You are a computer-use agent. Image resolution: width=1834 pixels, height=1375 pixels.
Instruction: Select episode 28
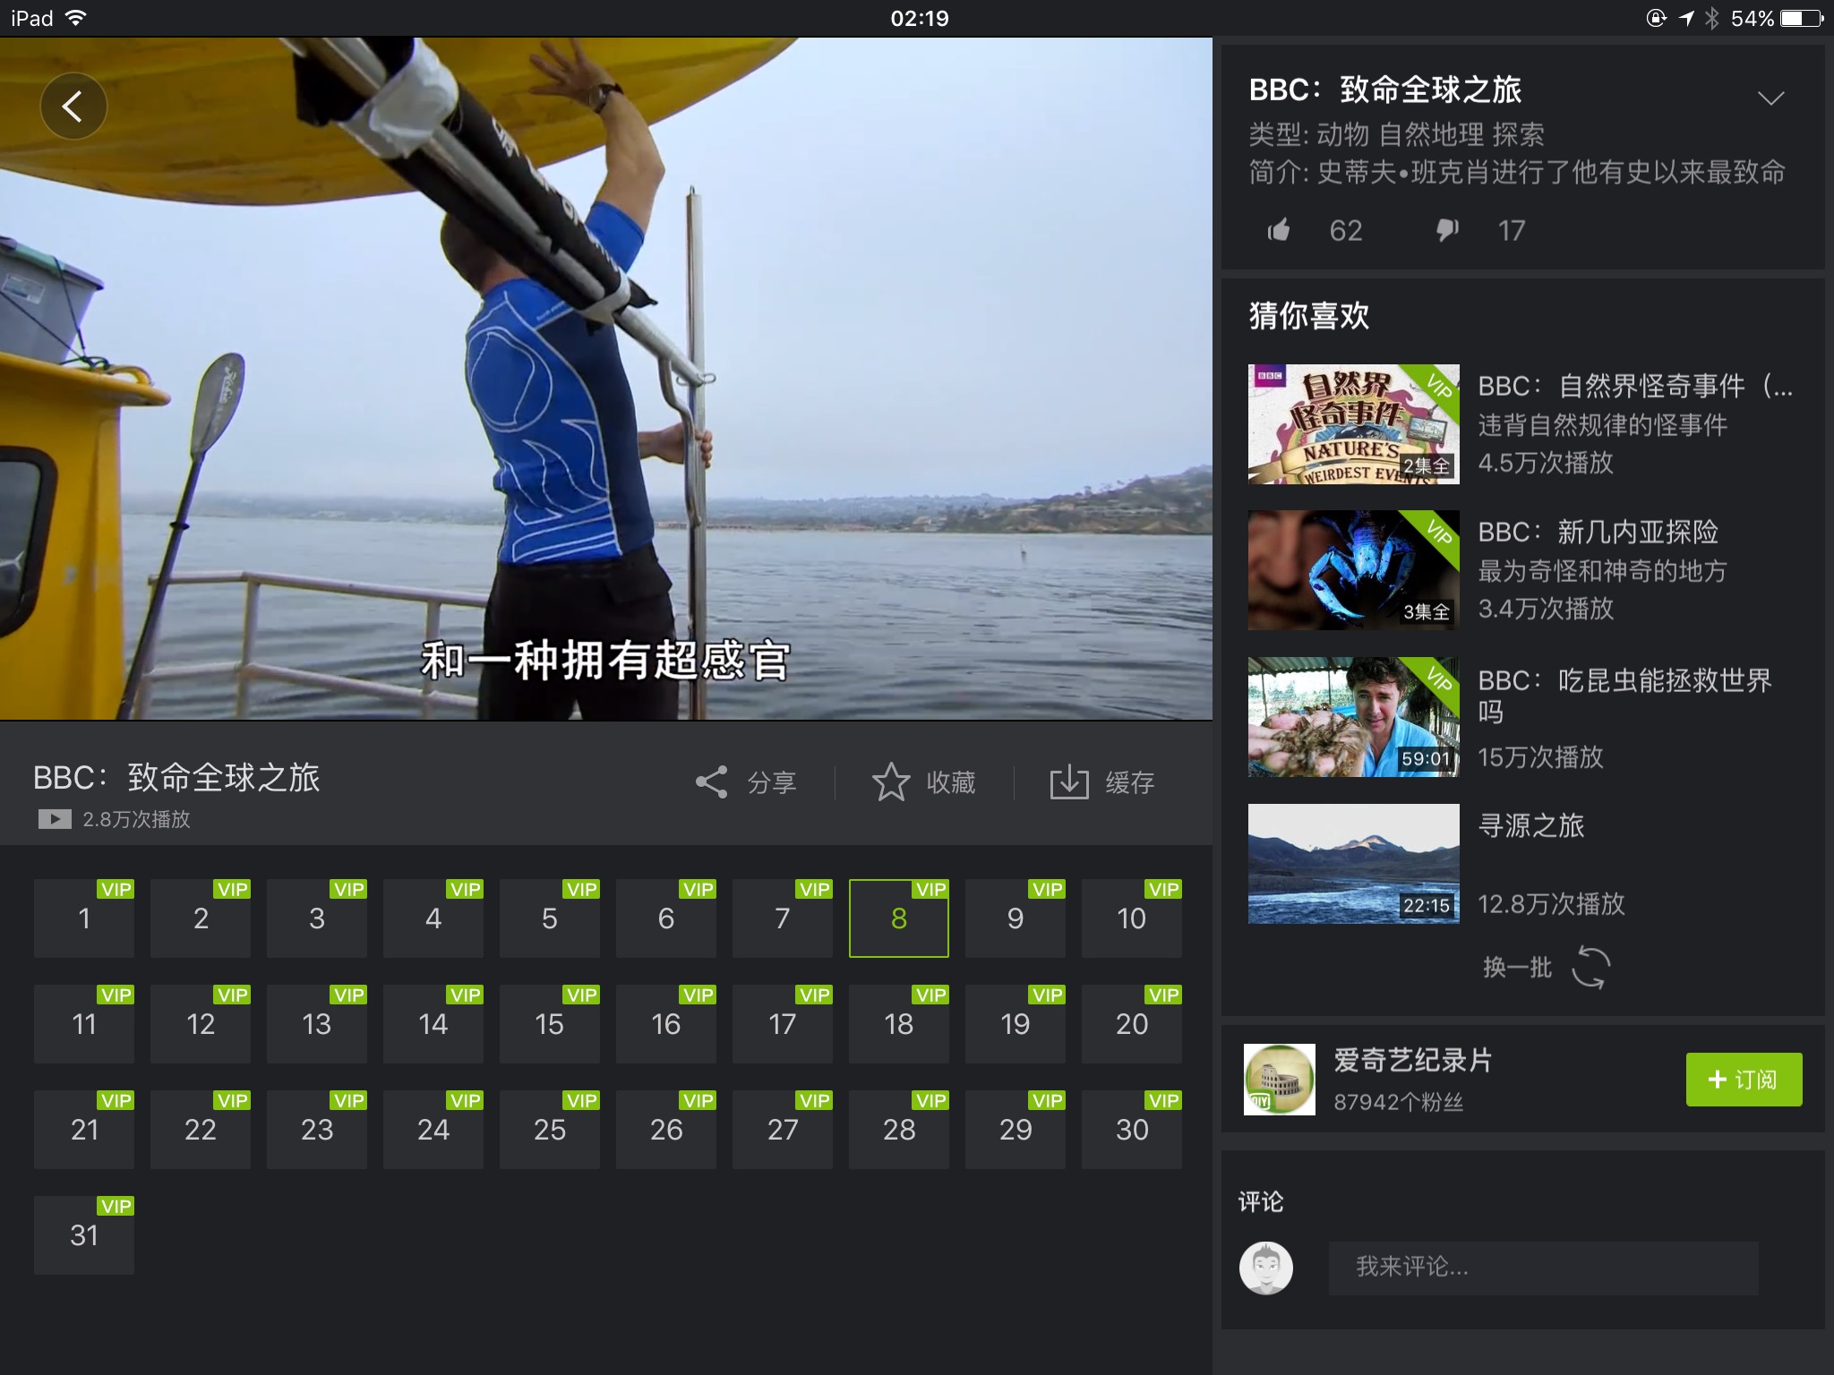click(899, 1130)
